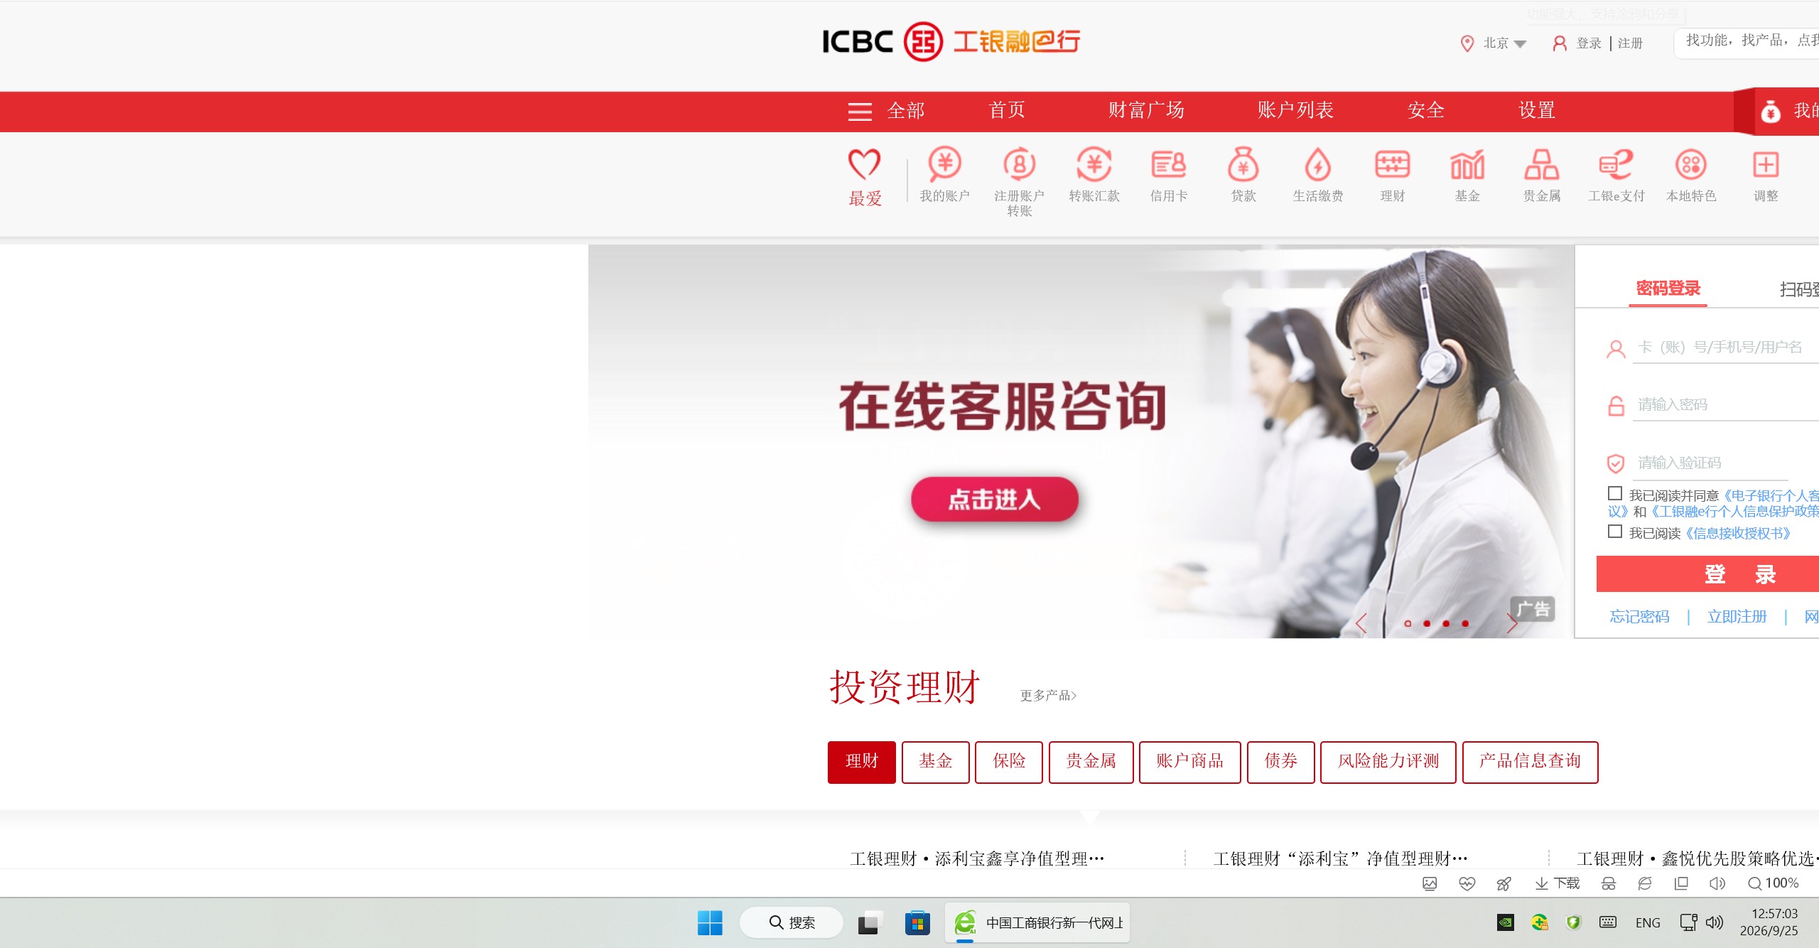Select the last banner carousel dot

coord(1465,623)
